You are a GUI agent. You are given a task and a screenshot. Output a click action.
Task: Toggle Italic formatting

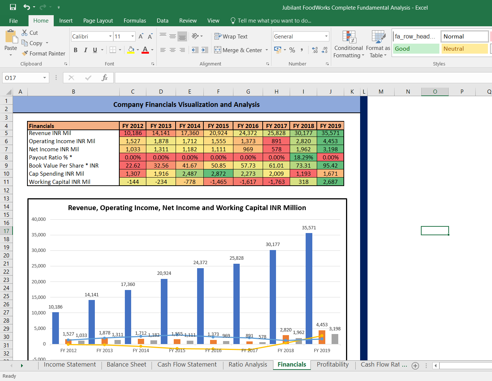(85, 50)
